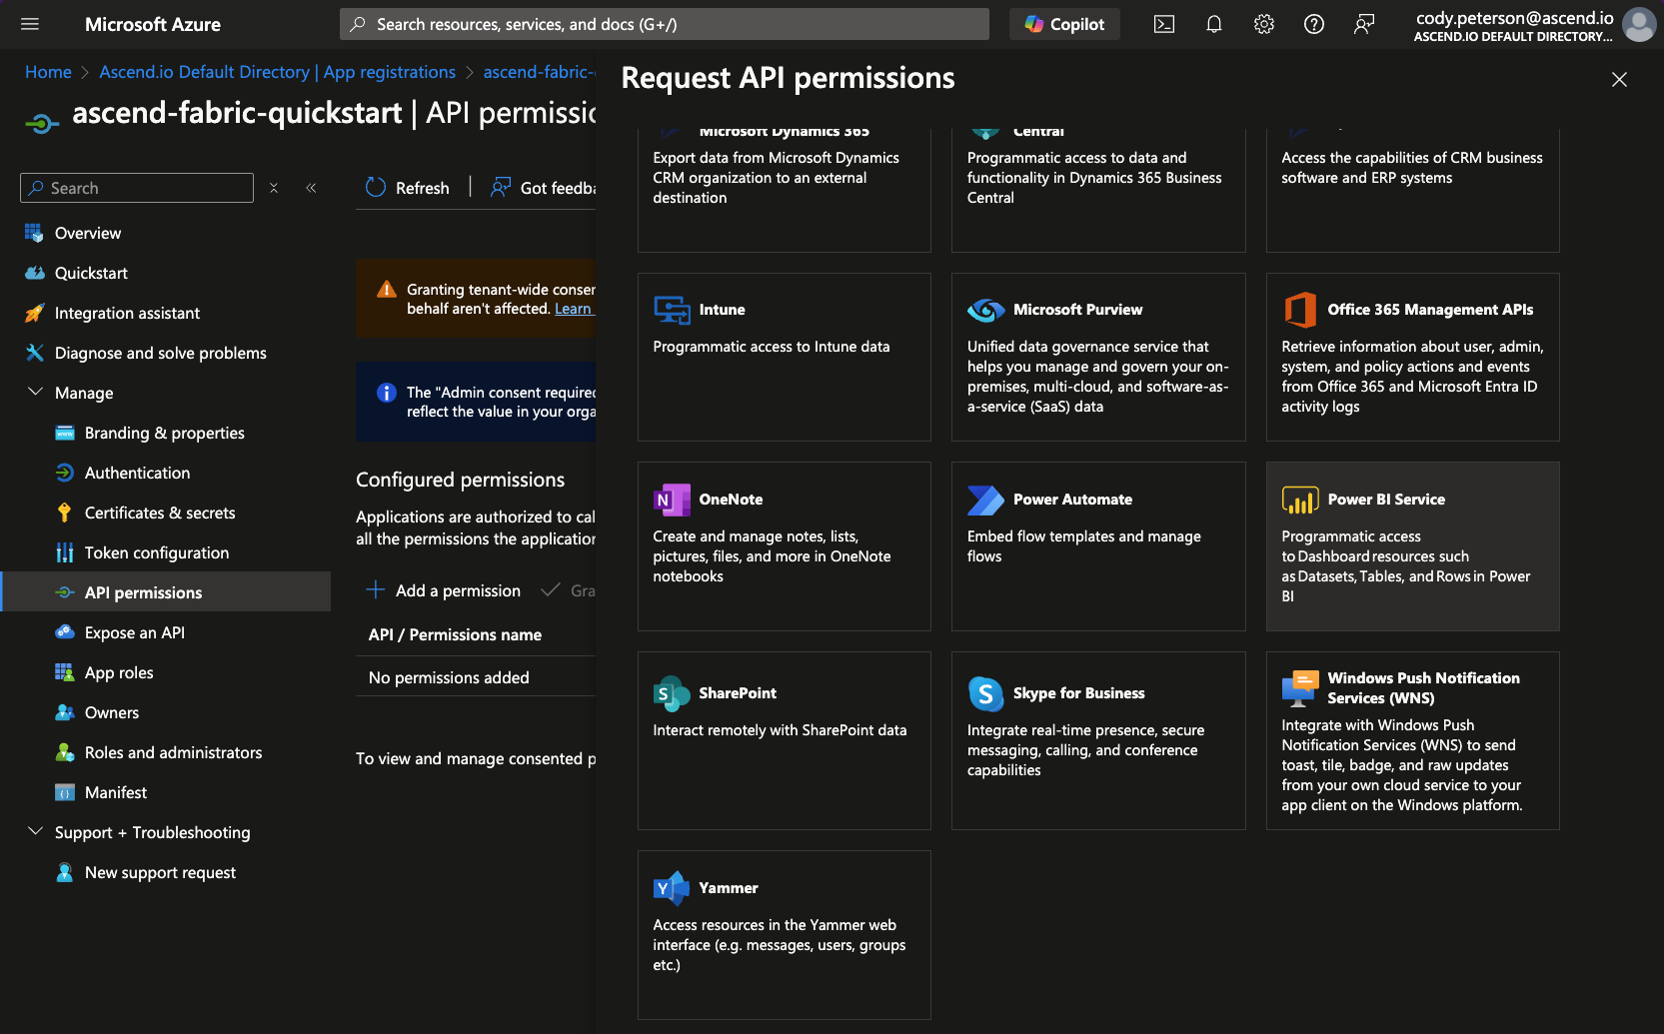1664x1034 pixels.
Task: Select the SharePoint API card
Action: tap(785, 740)
